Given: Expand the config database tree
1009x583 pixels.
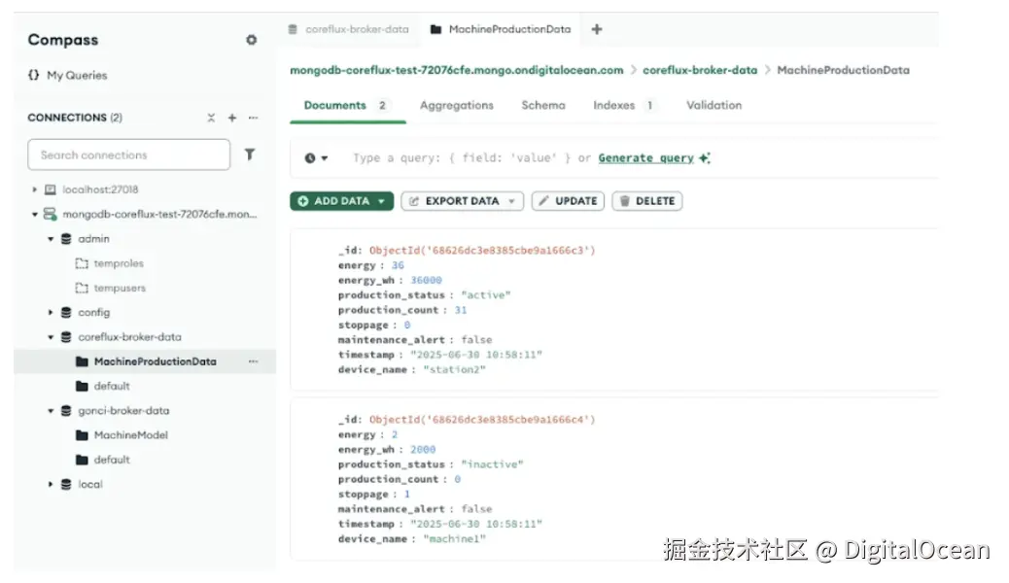Looking at the screenshot, I should pos(51,312).
